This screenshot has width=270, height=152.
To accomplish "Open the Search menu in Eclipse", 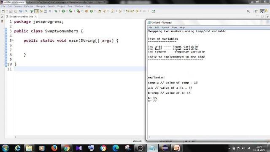I will (51, 6).
